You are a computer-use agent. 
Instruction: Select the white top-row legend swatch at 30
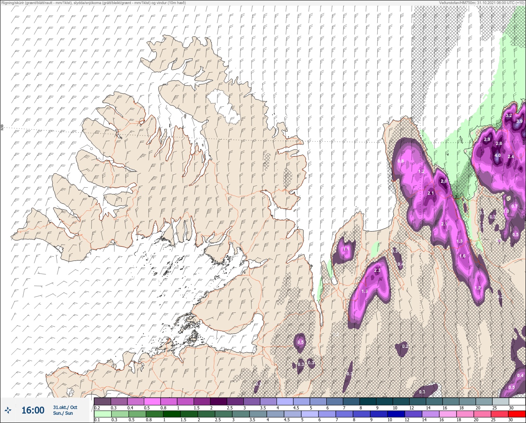tap(517, 402)
